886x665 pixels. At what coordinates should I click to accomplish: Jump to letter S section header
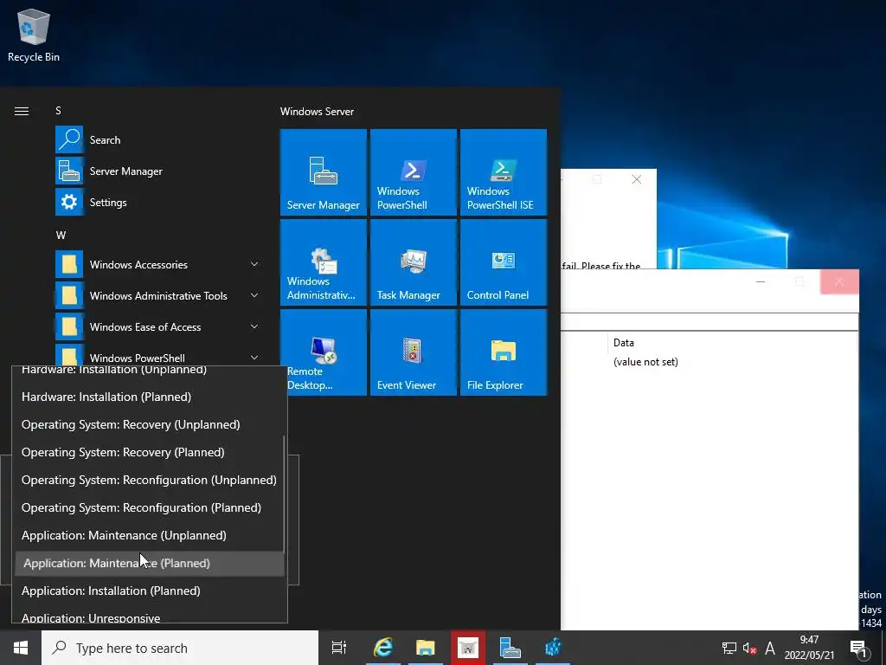(x=58, y=111)
